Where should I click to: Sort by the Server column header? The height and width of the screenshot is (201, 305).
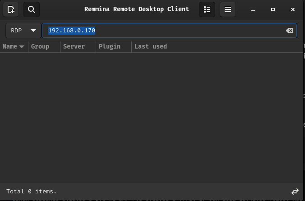(x=78, y=46)
